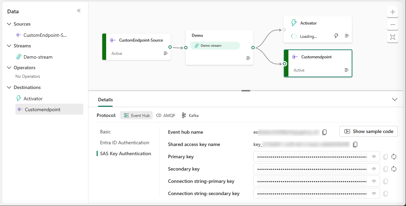The image size is (406, 206).
Task: Click the Connection string-secondary key masked field
Action: (x=317, y=193)
